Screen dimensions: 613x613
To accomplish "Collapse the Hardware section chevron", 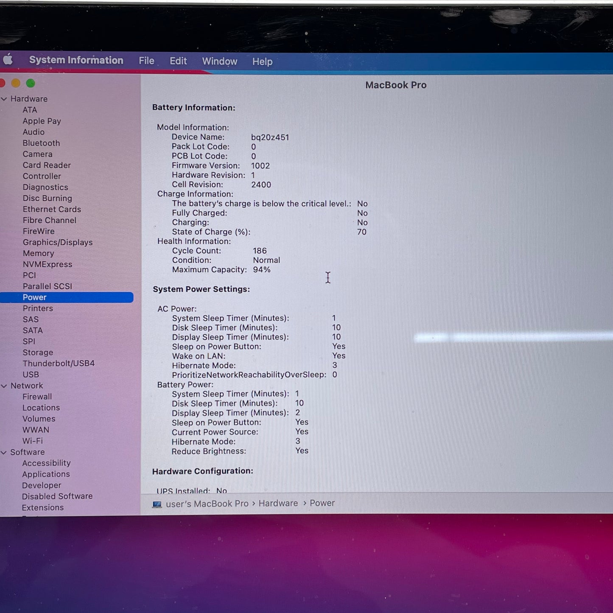I will click(4, 99).
